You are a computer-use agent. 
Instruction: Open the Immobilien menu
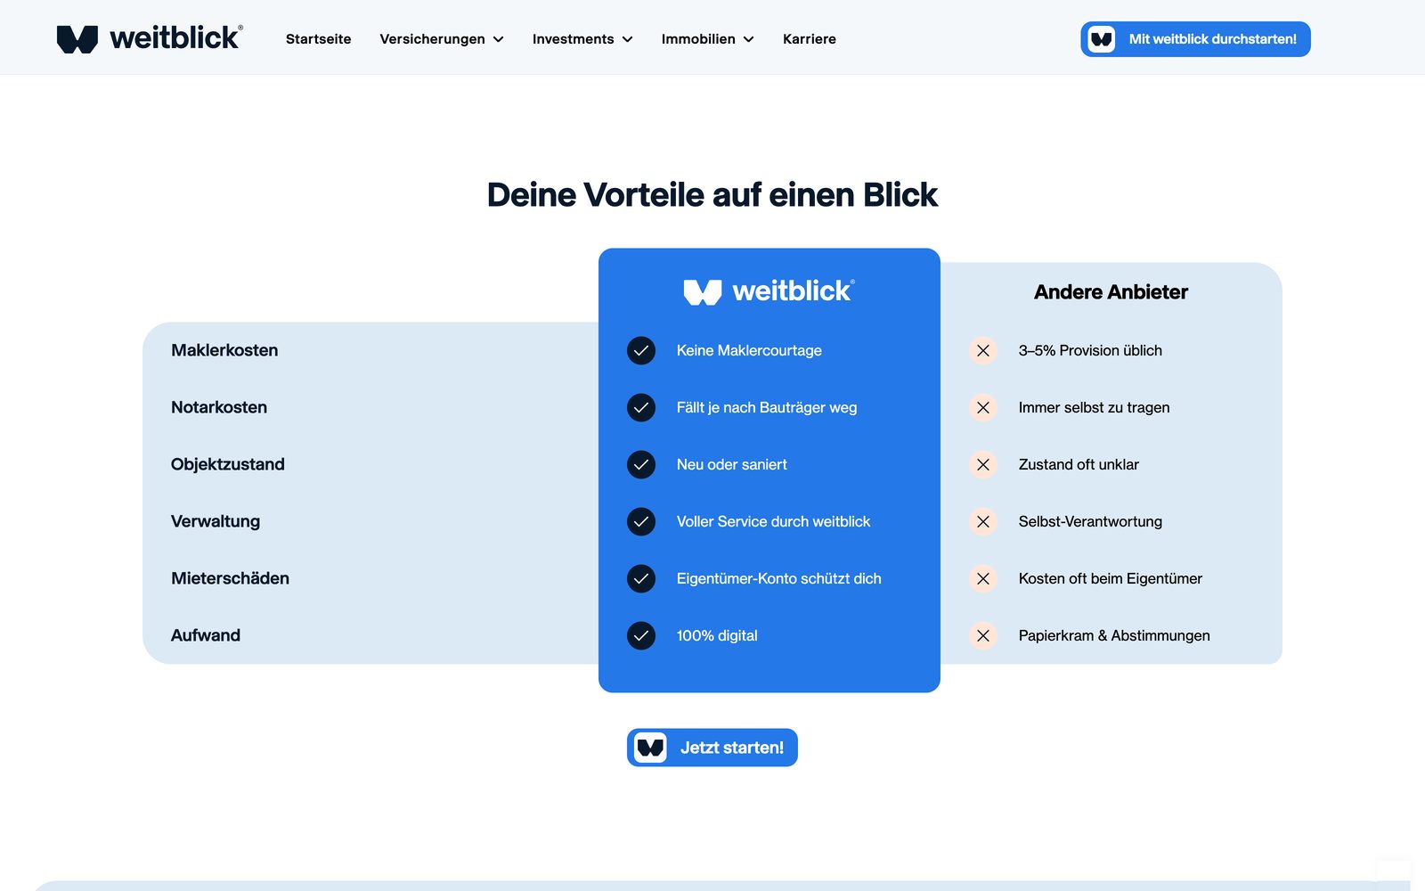[x=707, y=39]
